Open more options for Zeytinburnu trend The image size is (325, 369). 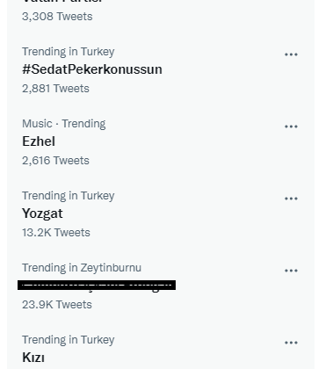(x=291, y=271)
